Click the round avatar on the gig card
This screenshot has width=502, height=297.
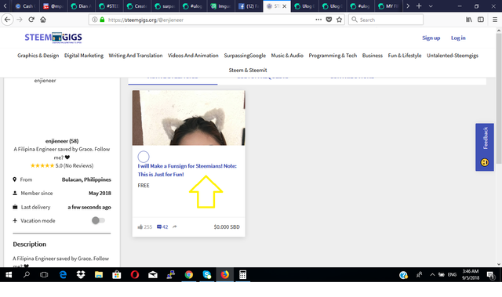click(144, 157)
